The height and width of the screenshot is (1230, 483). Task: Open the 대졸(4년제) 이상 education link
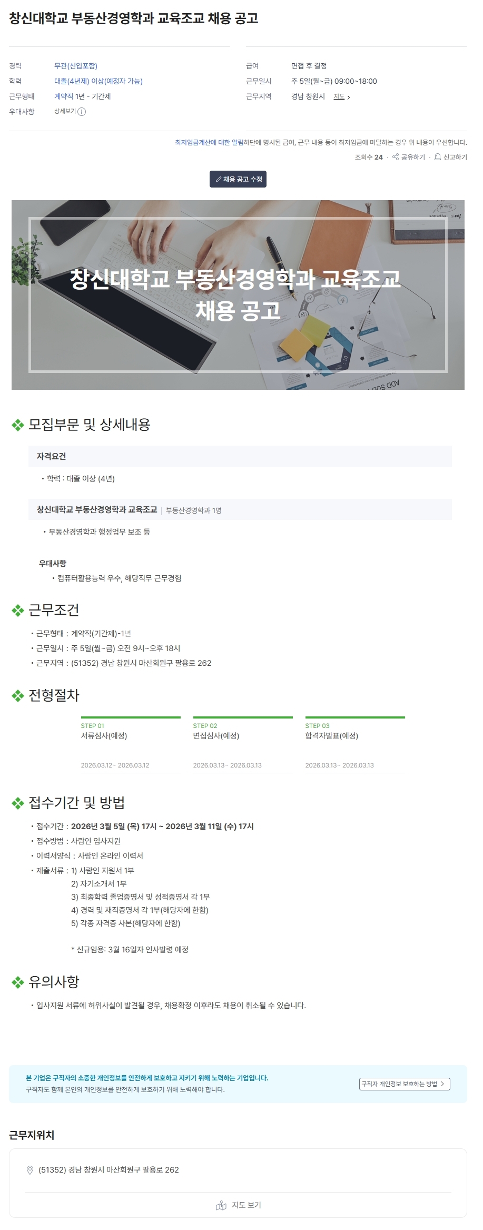pos(98,81)
